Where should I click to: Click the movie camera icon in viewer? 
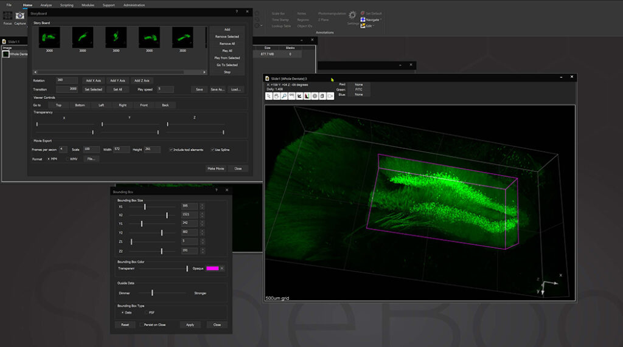point(330,96)
